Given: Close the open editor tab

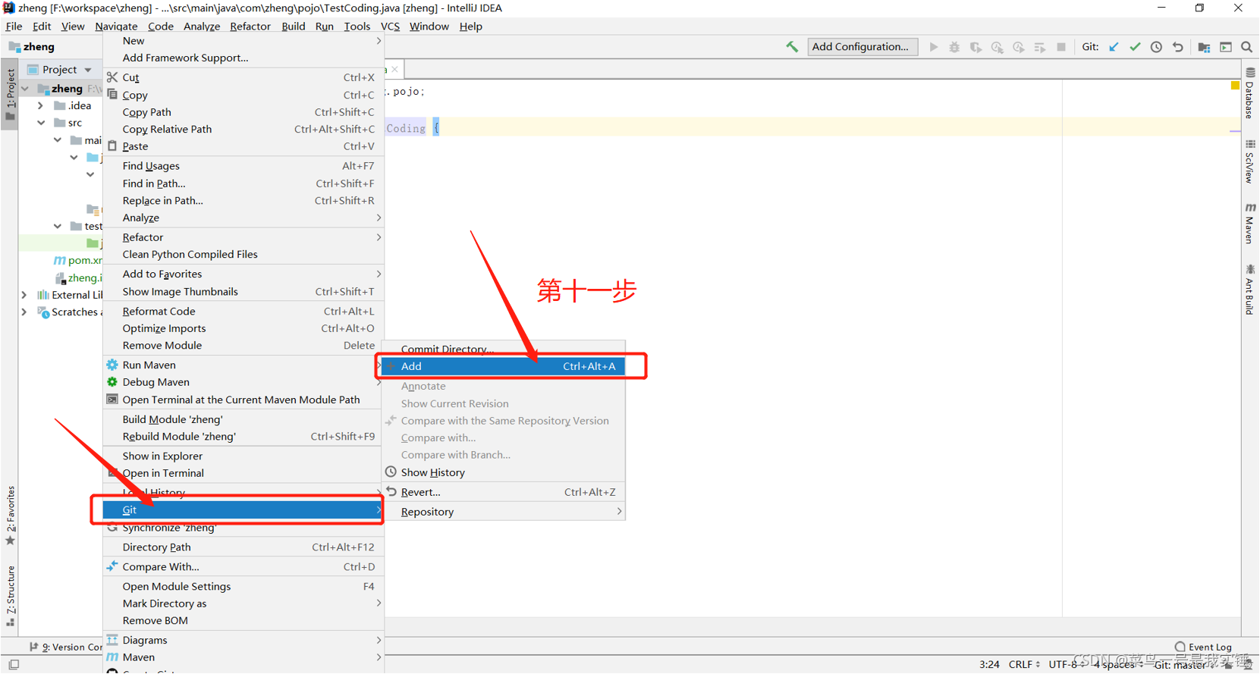Looking at the screenshot, I should pos(394,69).
